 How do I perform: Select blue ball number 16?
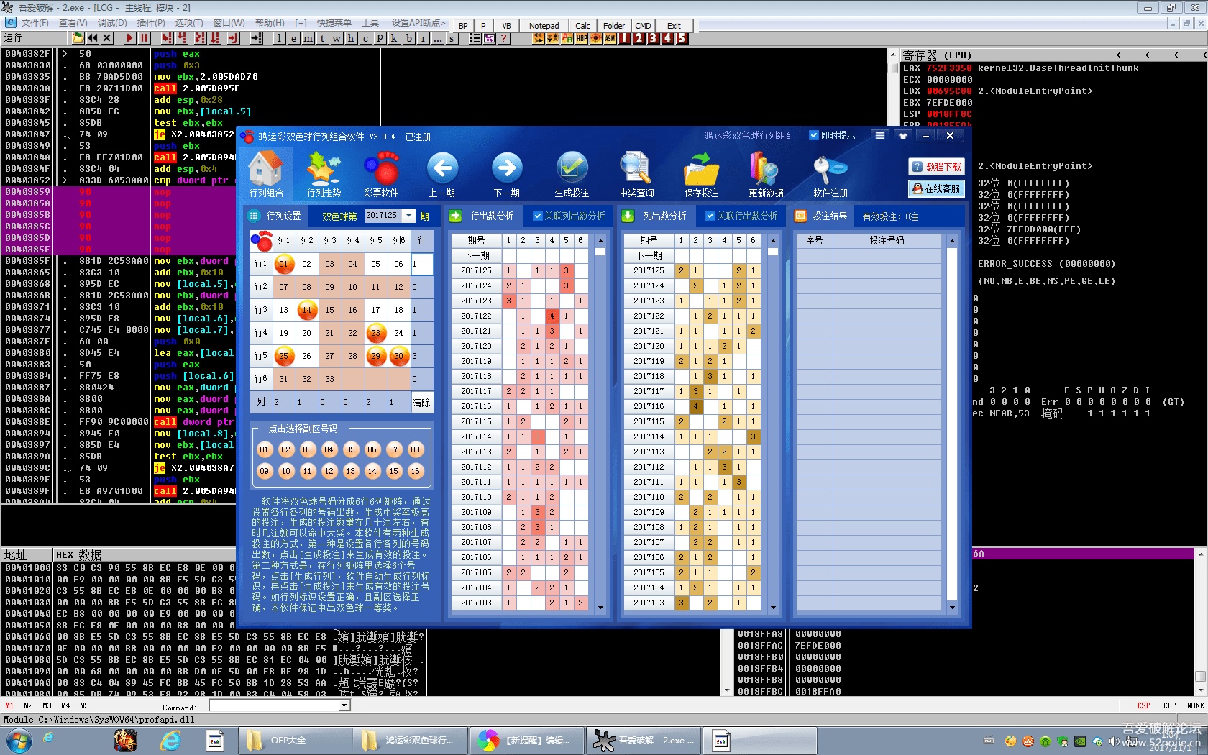point(415,471)
